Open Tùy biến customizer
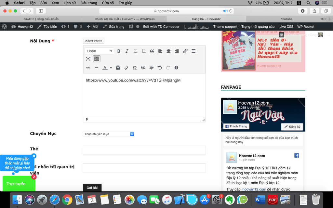Image resolution: width=333 pixels, height=208 pixels. pyautogui.click(x=47, y=27)
